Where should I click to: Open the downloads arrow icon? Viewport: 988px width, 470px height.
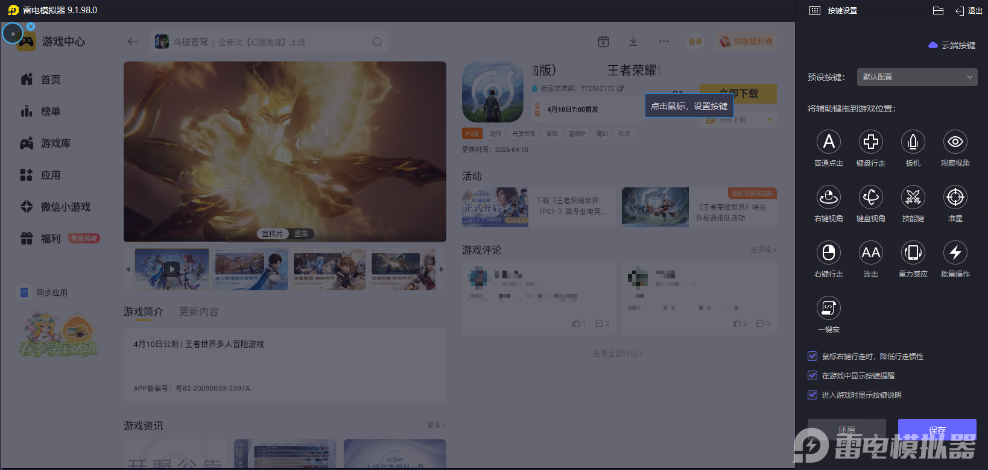click(633, 42)
